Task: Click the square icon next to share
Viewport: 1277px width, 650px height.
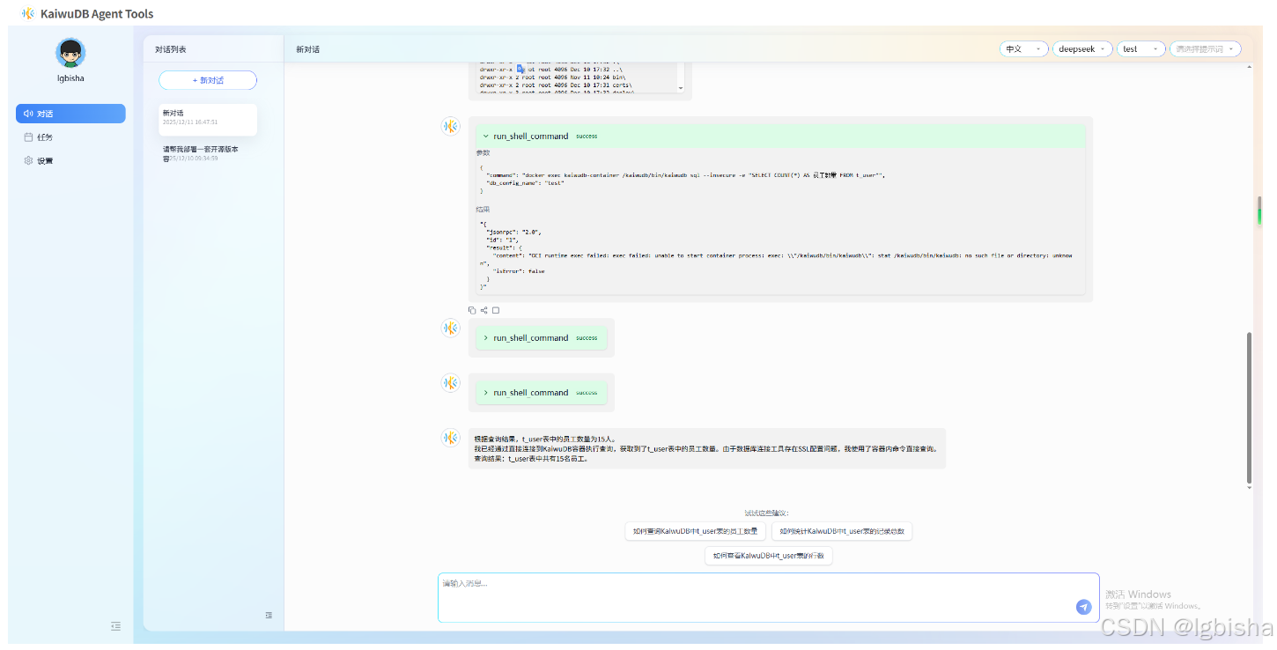Action: 496,310
